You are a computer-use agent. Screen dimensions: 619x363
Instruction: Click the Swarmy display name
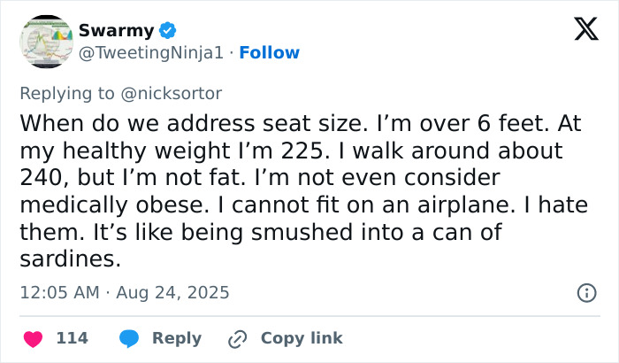click(x=116, y=31)
